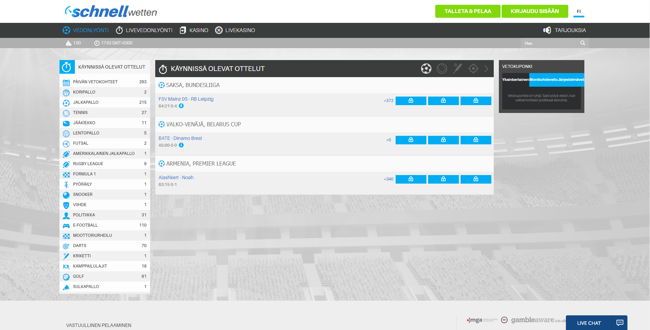This screenshot has width=650, height=330.
Task: Click the blue icon beside Mainz score
Action: click(x=181, y=106)
